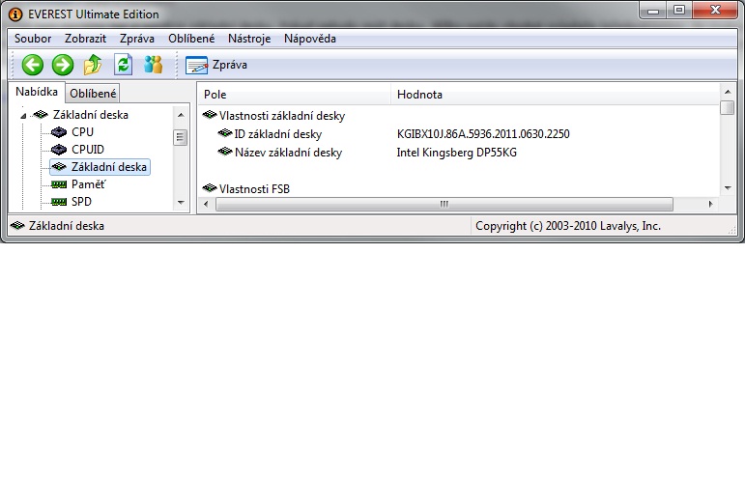
Task: Click the SPD memory module icon
Action: point(59,202)
